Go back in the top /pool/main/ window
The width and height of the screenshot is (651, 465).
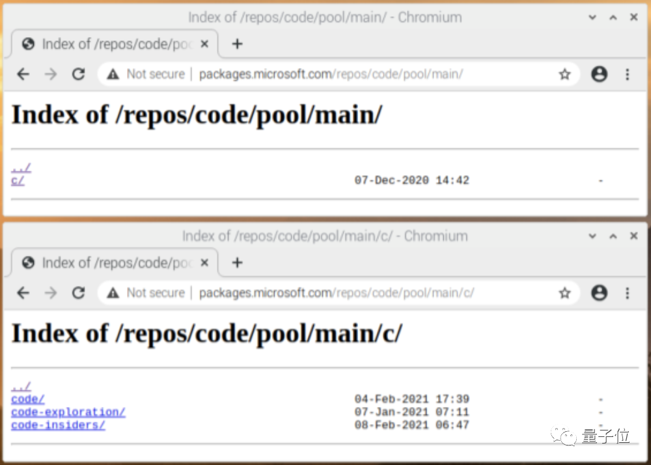pos(23,74)
